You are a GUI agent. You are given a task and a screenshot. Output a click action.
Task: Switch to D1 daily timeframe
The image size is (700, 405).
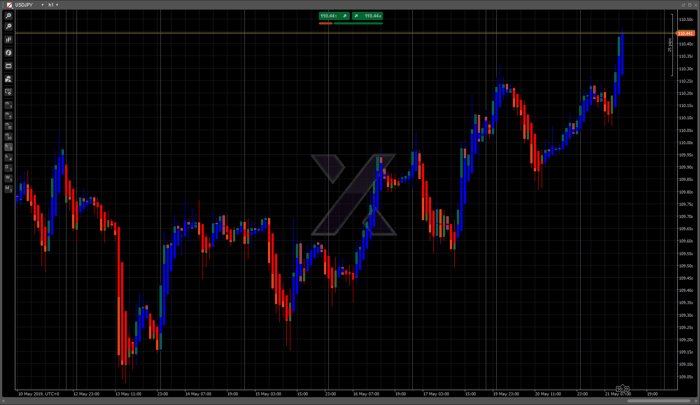tap(8, 168)
